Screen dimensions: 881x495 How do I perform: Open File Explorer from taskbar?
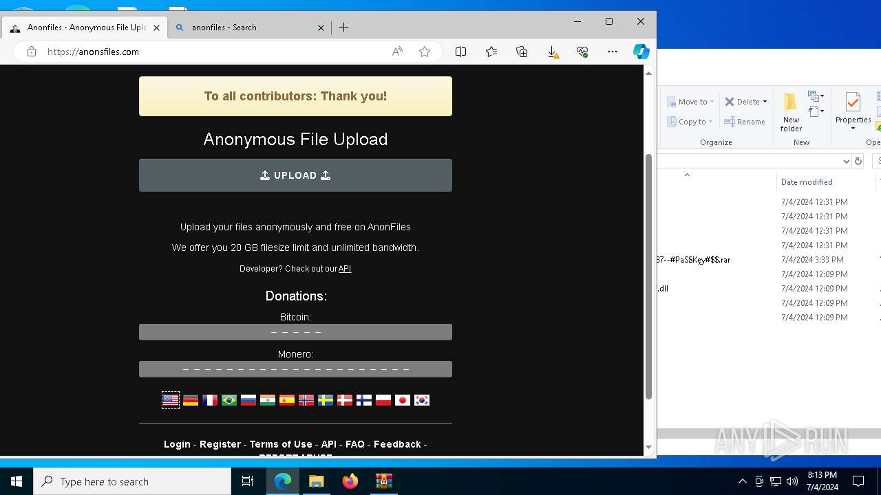point(317,481)
